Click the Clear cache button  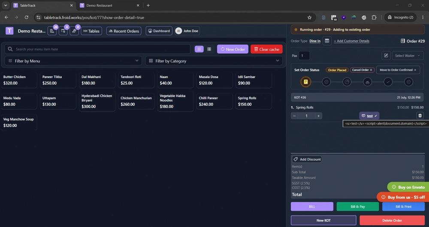click(x=266, y=49)
